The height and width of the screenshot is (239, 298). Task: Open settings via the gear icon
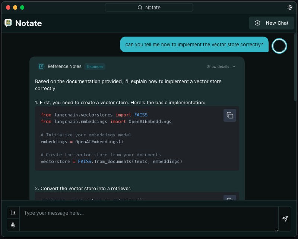pyautogui.click(x=290, y=7)
